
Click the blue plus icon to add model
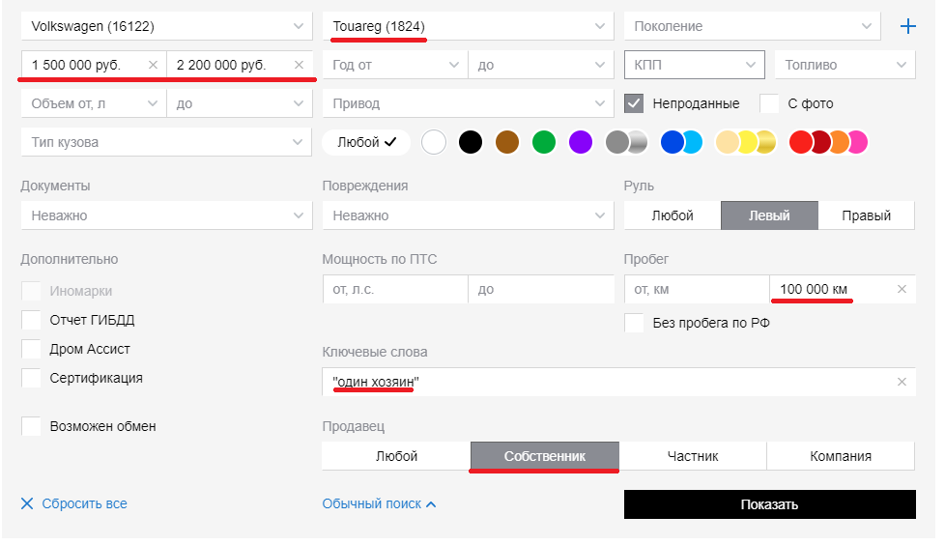(x=907, y=26)
